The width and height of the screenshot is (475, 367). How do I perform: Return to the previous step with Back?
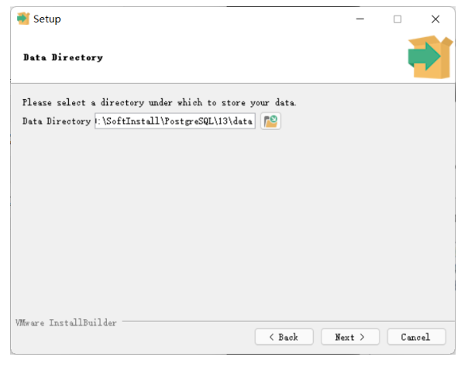click(284, 337)
